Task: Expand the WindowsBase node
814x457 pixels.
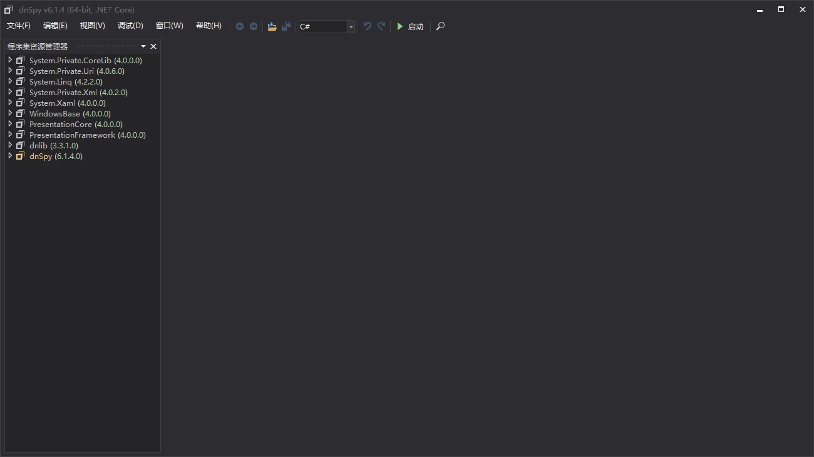Action: click(x=10, y=113)
